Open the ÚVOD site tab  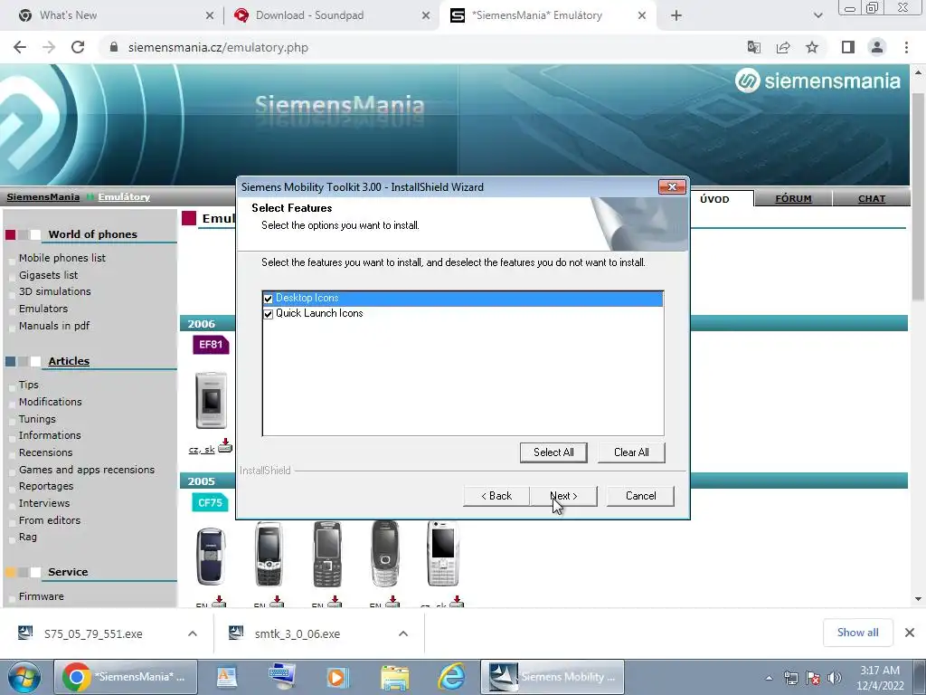point(714,199)
